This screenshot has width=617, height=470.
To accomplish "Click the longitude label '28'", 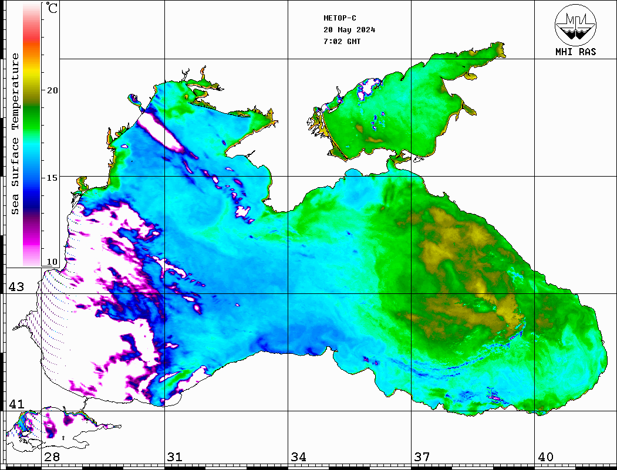I will [52, 457].
